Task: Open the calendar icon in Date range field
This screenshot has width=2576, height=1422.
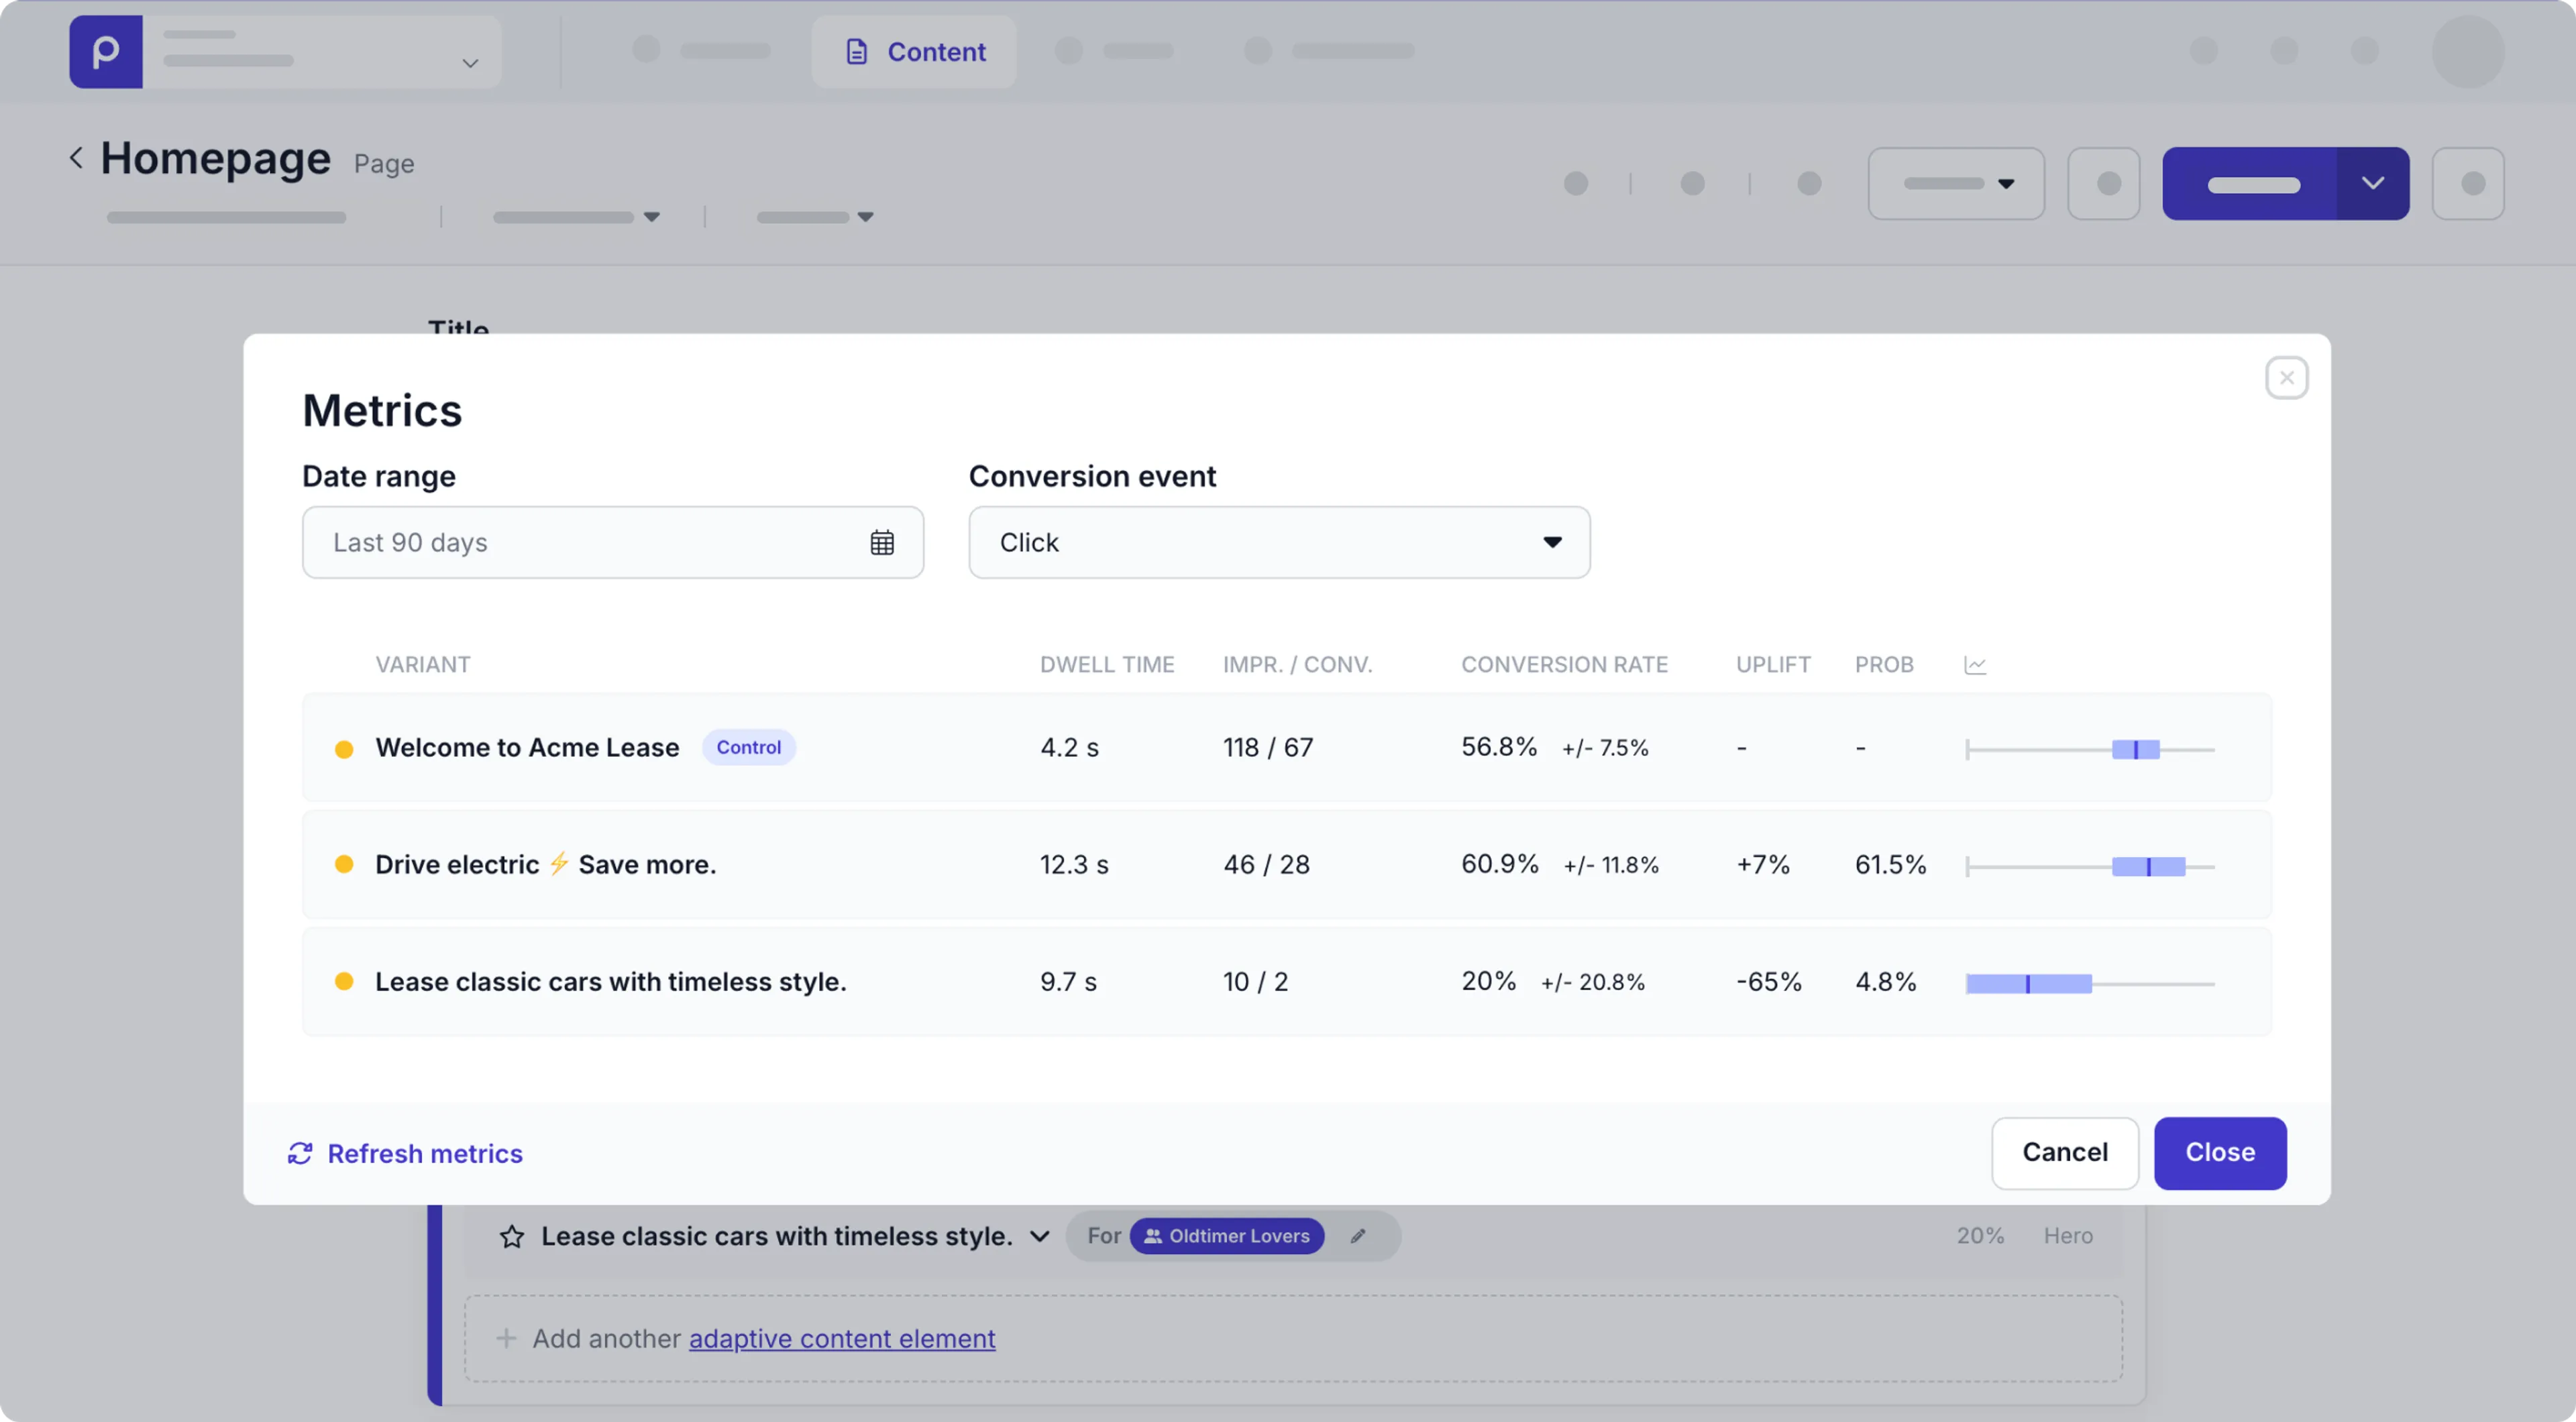Action: pos(882,542)
